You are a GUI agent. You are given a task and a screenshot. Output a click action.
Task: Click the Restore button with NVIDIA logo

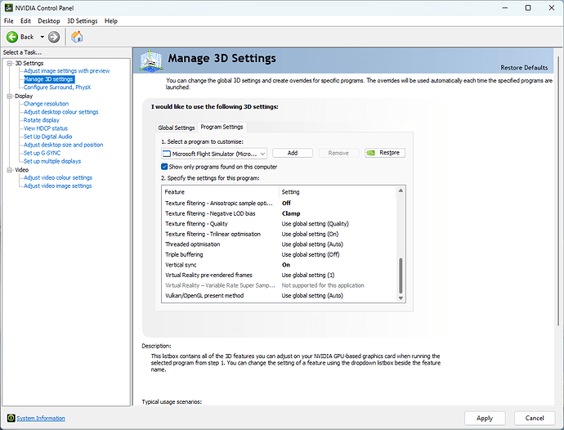[x=384, y=153]
